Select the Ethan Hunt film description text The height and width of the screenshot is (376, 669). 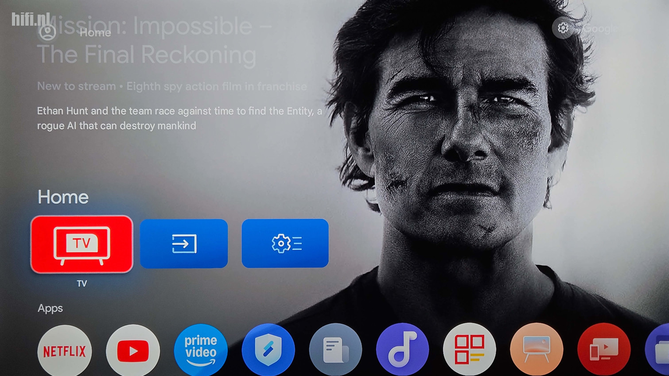[179, 118]
